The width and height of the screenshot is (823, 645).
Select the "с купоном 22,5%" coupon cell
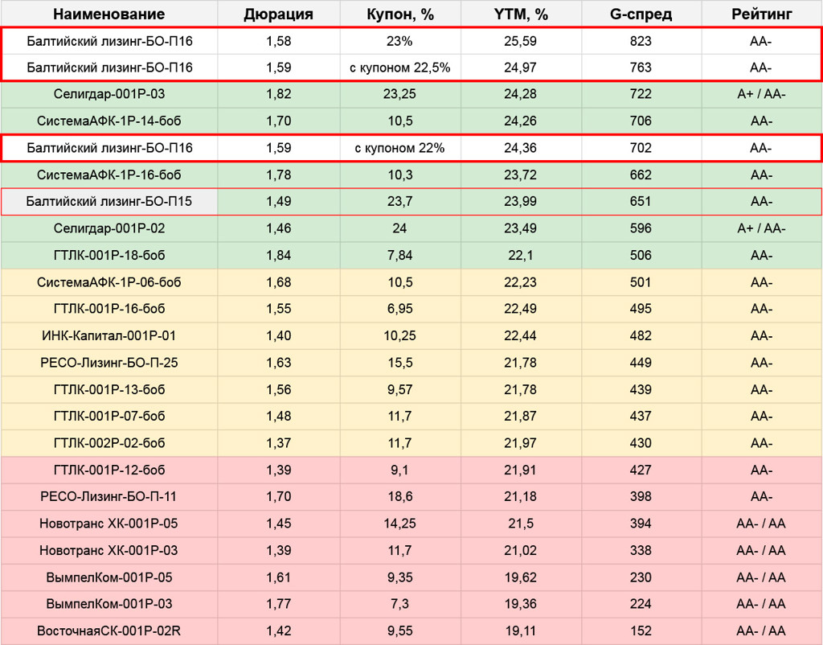coord(399,68)
